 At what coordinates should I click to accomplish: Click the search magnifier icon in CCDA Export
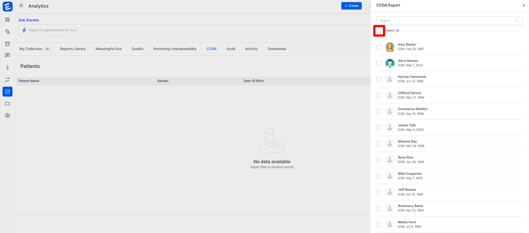(517, 21)
